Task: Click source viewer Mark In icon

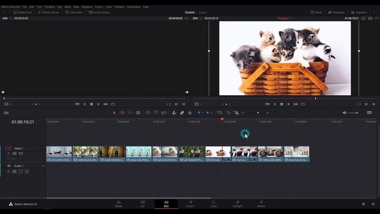Action: 176,104
